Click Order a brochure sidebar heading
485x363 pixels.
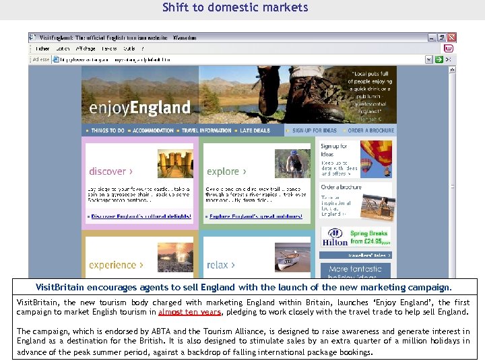click(341, 187)
